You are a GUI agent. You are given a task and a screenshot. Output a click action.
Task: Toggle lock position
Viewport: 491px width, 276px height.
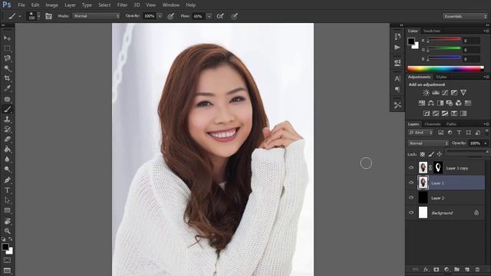pos(440,154)
